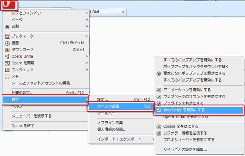245x156 pixels.
Task: Select すべてのポップアップを無効にする option
Action: 192,80
